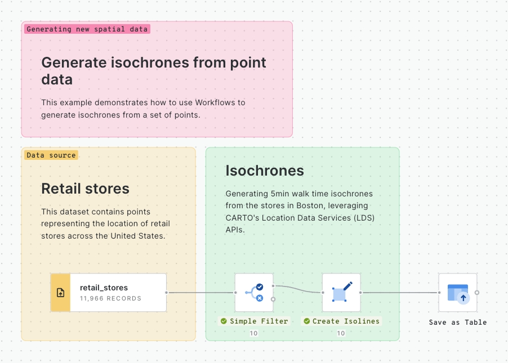
Task: Click the "Isochrones" note heading
Action: click(264, 171)
